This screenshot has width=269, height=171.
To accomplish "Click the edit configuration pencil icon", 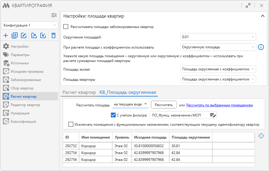I will [x=24, y=35].
